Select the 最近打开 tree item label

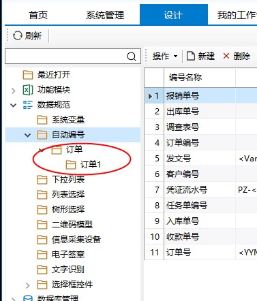(54, 75)
